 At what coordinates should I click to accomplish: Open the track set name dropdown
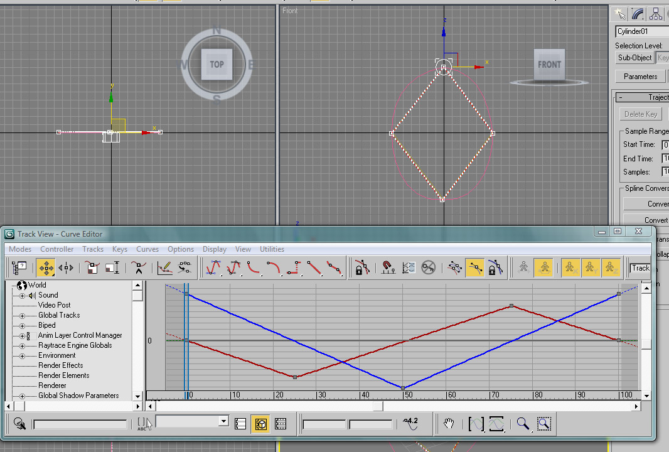(223, 421)
